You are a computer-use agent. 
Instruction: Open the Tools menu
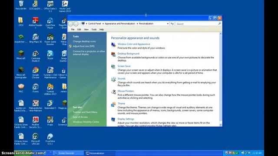point(94,29)
